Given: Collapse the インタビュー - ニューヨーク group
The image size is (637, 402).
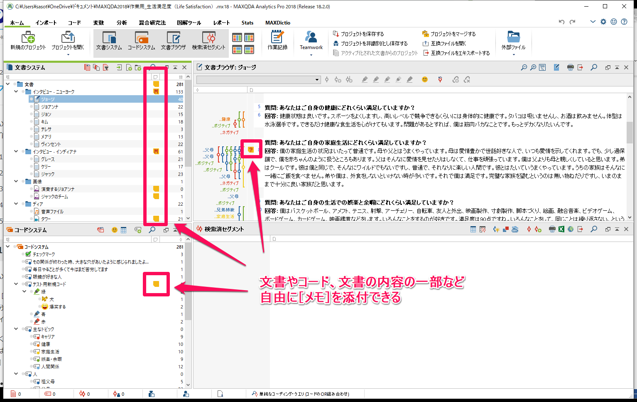Looking at the screenshot, I should [x=16, y=92].
